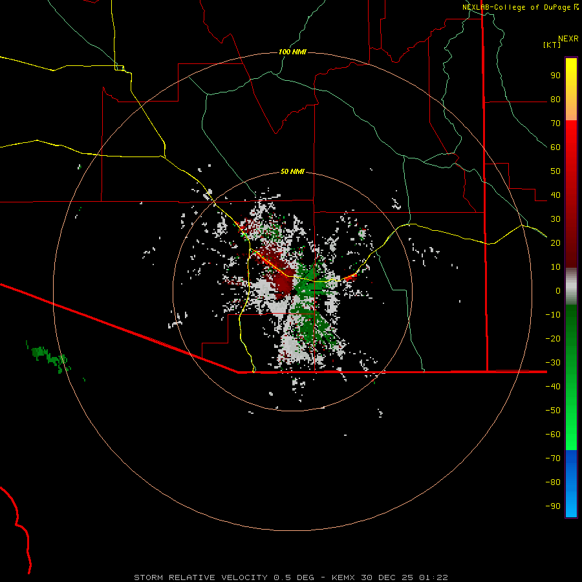This screenshot has height=582, width=582.
Task: Click the -30 value on the velocity scale
Action: pyautogui.click(x=553, y=362)
